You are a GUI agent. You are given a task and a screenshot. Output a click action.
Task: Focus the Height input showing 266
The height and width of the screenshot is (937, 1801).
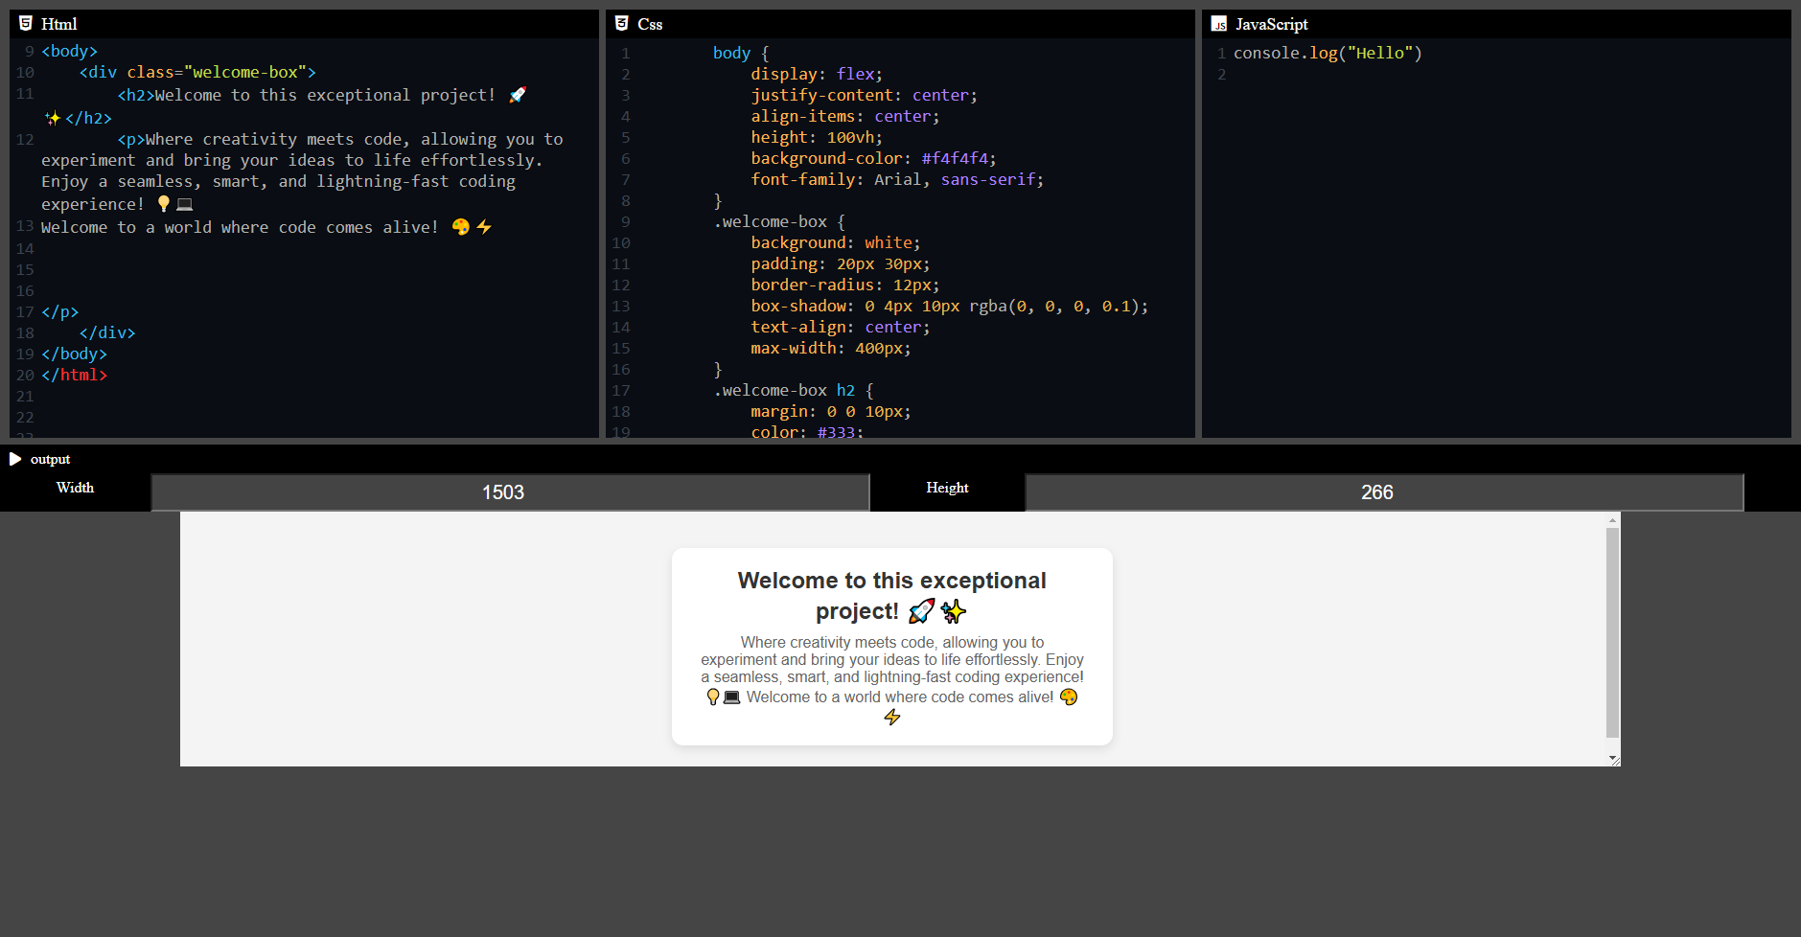(1384, 492)
